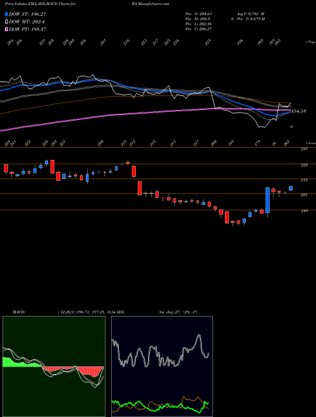The height and width of the screenshot is (417, 316).
Task: Open the MACD histogram chart panel
Action: coord(54,366)
